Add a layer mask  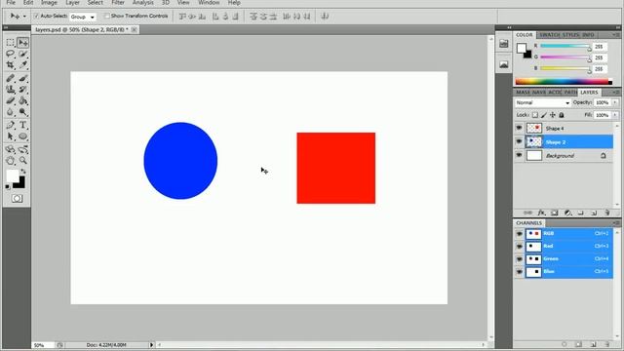point(555,213)
